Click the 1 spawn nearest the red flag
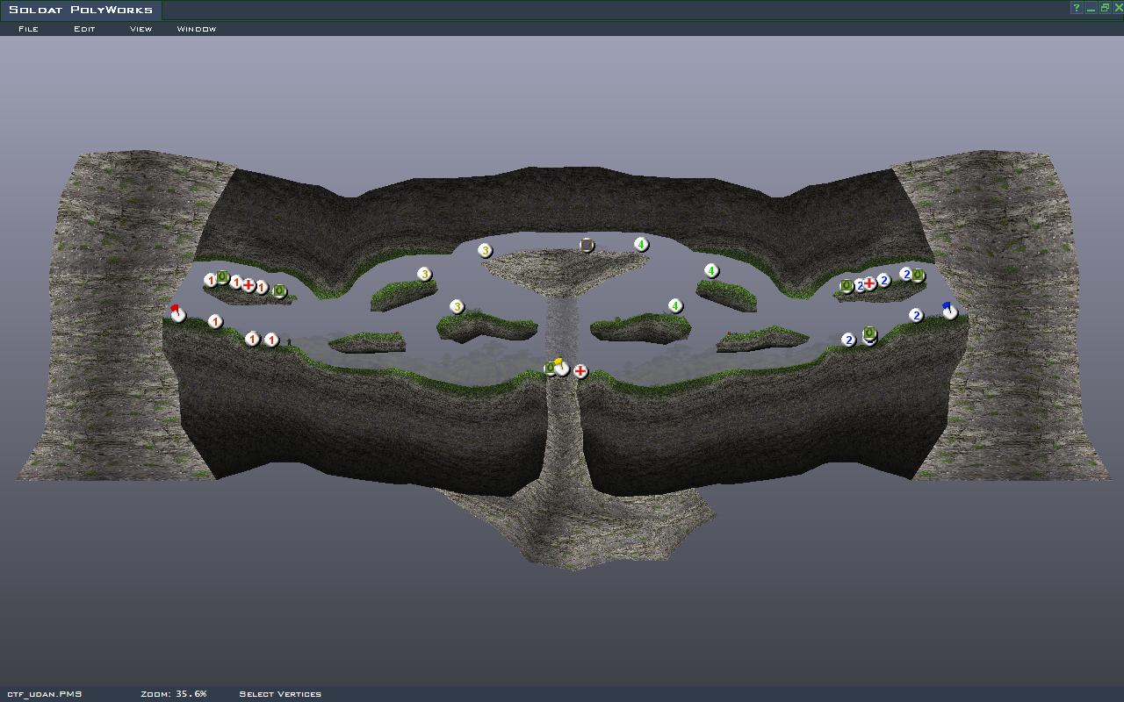The height and width of the screenshot is (702, 1124). (215, 322)
